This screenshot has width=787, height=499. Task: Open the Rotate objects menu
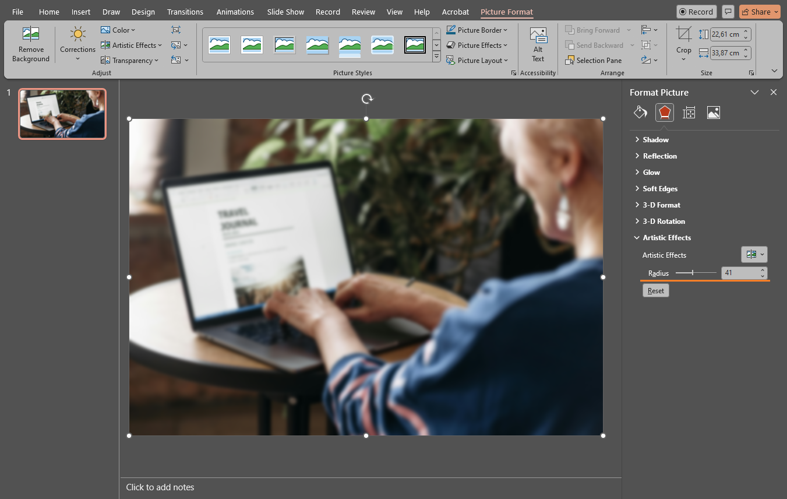649,60
